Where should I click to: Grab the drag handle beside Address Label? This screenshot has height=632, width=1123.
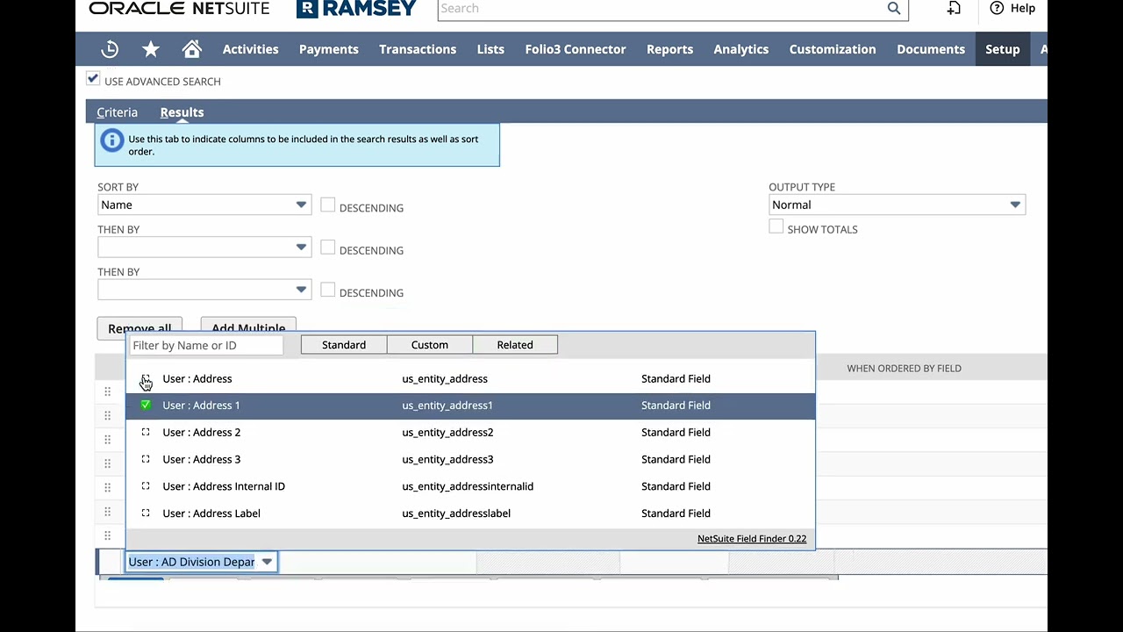[x=107, y=511]
